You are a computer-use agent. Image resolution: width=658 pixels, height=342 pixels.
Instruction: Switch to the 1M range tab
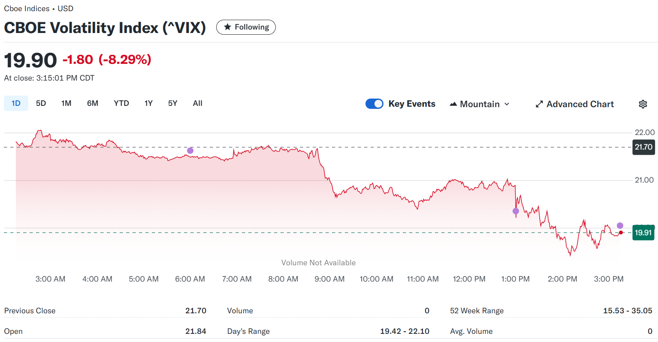coord(66,103)
